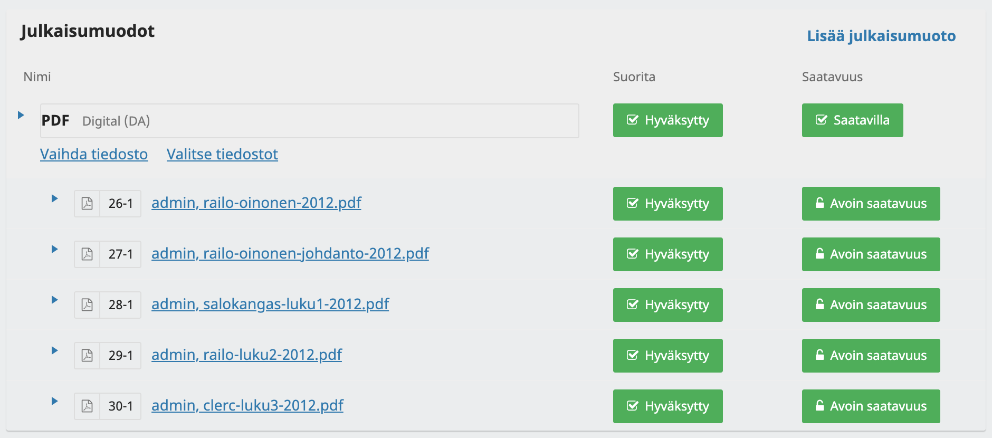992x438 pixels.
Task: Toggle Hyväksytty approval for PDF Digital format
Action: pos(668,120)
